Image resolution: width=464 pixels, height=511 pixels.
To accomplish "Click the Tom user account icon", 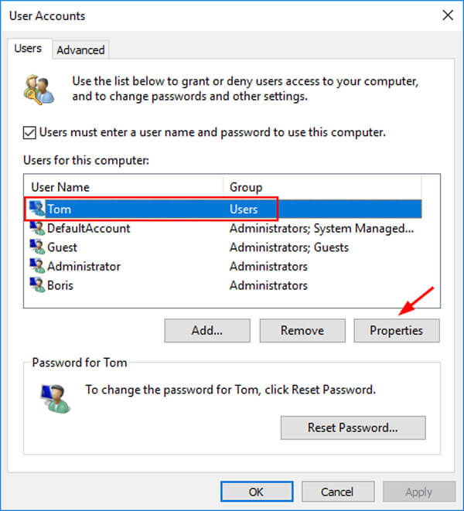I will 37,209.
